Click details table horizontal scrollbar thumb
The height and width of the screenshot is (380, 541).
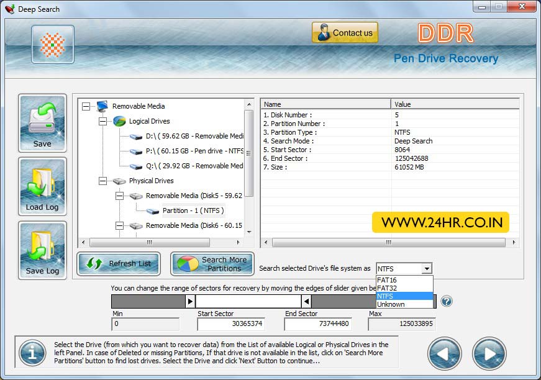pos(388,242)
